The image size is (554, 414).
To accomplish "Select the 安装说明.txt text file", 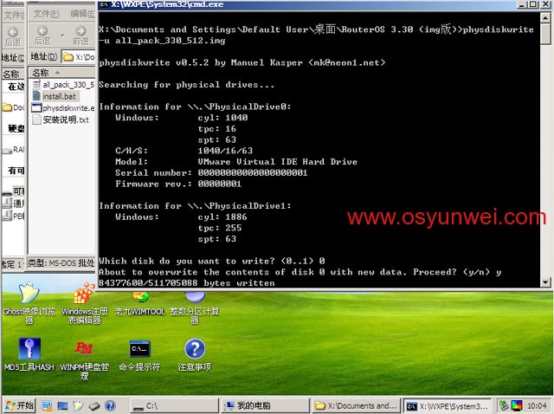I will (61, 120).
